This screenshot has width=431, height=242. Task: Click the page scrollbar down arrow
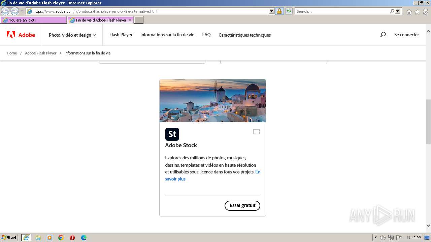point(428,226)
